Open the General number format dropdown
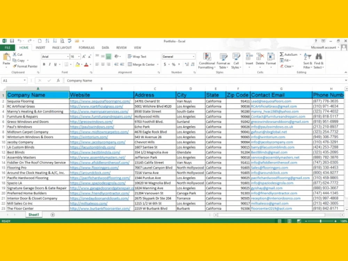 click(193, 57)
